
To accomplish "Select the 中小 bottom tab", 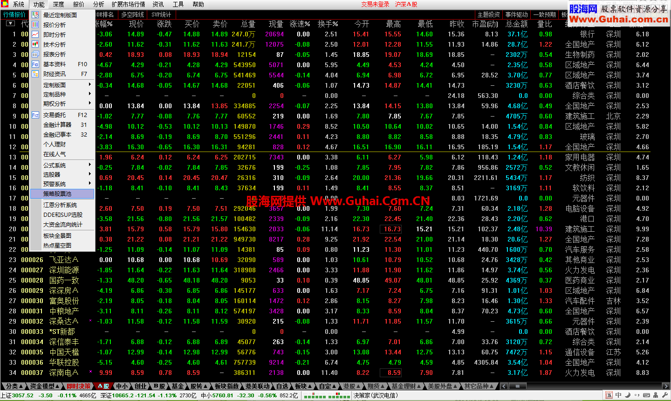I will coord(123,386).
